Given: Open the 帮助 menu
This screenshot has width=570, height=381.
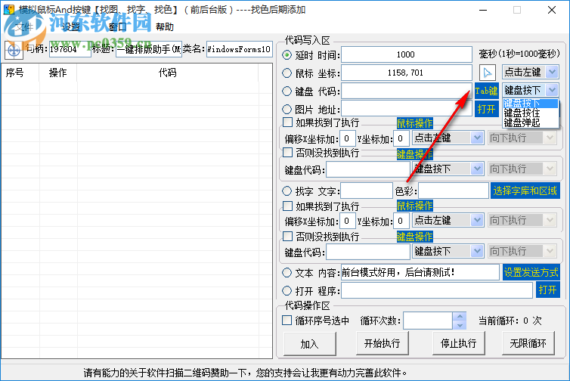Looking at the screenshot, I should [165, 27].
